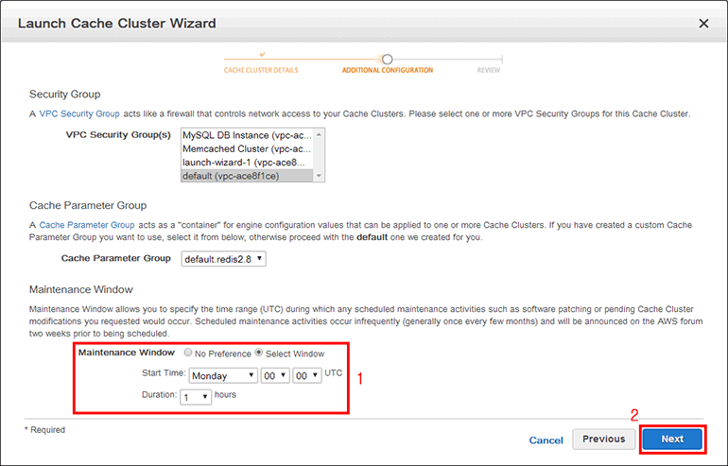Viewport: 728px width, 466px height.
Task: Open the Start Time hour dropdown
Action: coord(273,375)
